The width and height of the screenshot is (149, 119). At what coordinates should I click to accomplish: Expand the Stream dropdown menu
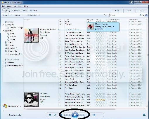point(19,15)
